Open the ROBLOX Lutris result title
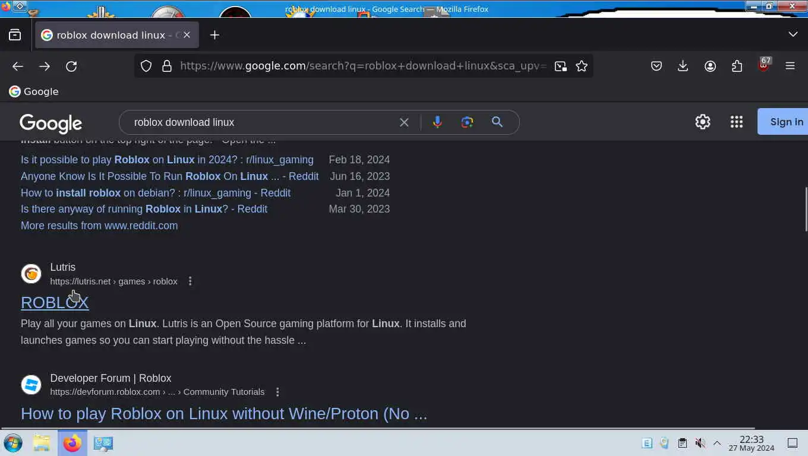The width and height of the screenshot is (808, 456). (55, 302)
